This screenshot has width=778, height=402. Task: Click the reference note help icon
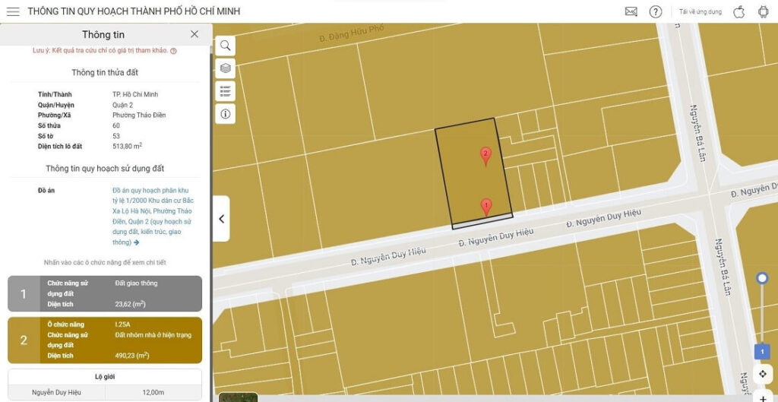pyautogui.click(x=173, y=51)
